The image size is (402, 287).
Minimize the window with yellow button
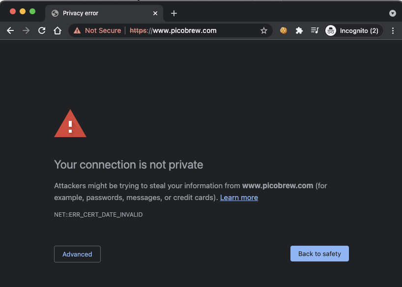pyautogui.click(x=23, y=11)
